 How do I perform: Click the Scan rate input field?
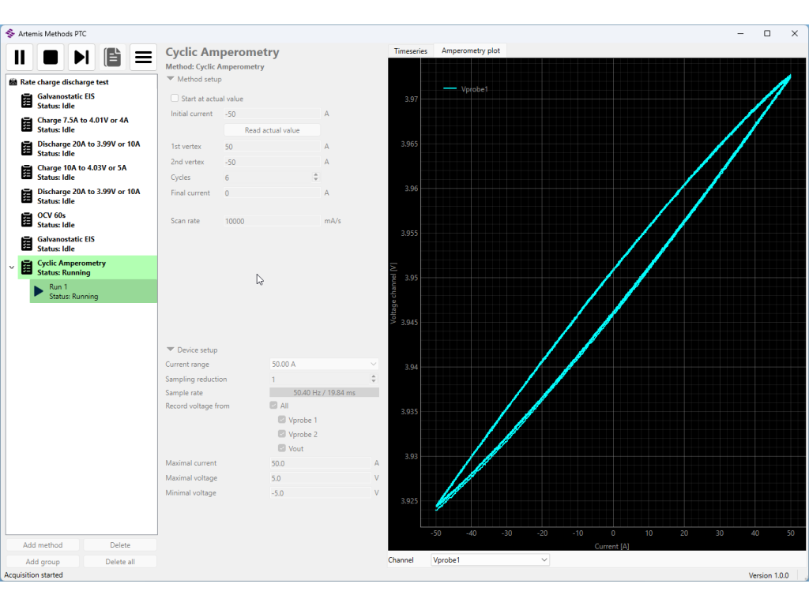click(272, 221)
